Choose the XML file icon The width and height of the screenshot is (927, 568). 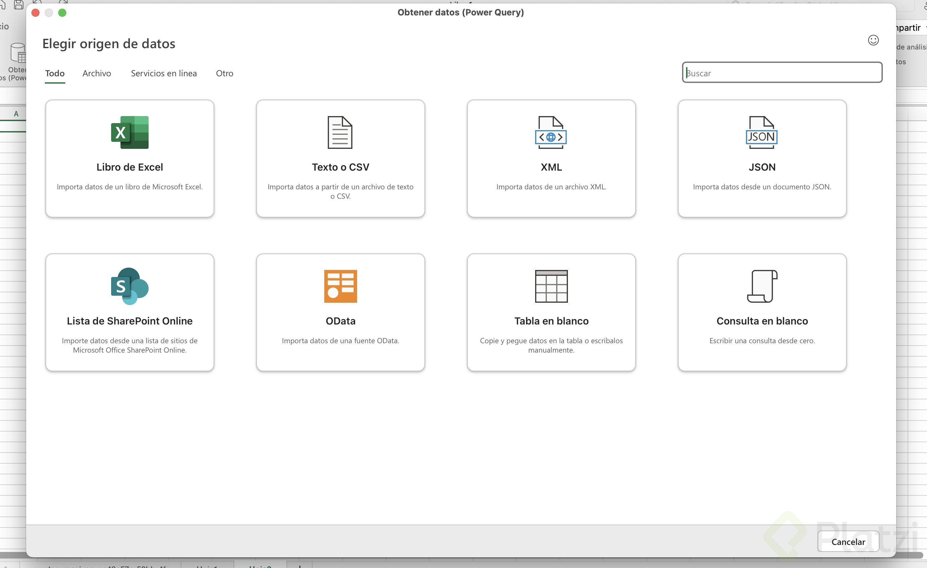551,132
